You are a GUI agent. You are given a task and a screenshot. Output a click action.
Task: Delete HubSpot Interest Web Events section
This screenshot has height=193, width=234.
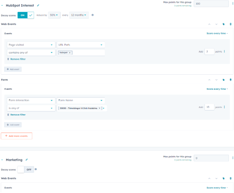pos(231,24)
